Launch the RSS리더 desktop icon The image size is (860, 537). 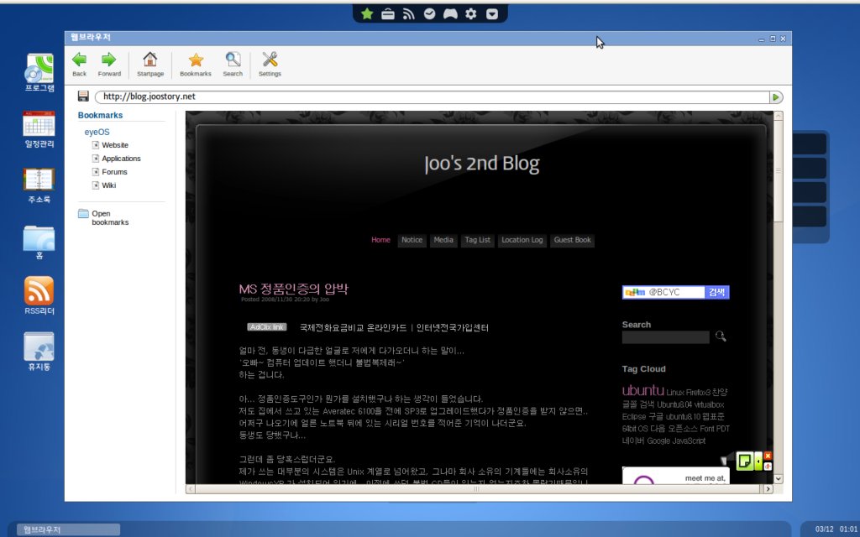[x=39, y=296]
